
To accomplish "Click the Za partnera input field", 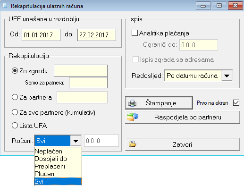I will tap(82, 97).
